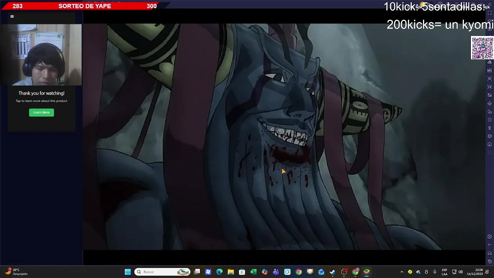The height and width of the screenshot is (278, 494).
Task: Take a screenshot with the sidebar camera-frame icon
Action: pyautogui.click(x=490, y=78)
